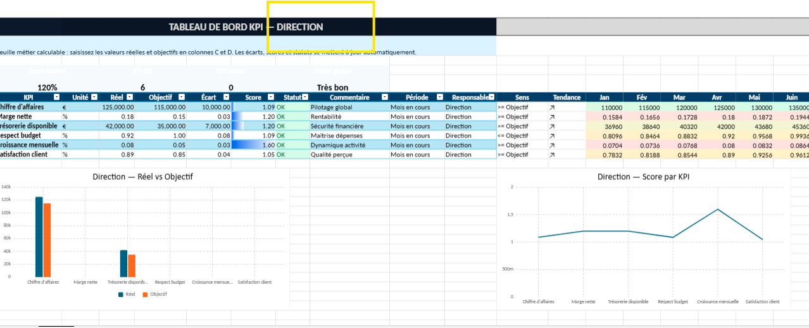Screen dimensions: 809x328
Task: Select the Jan column header
Action: click(x=605, y=98)
